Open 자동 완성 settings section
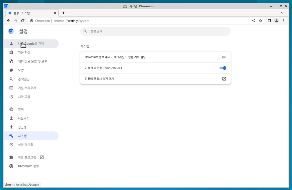Screen dimensions: 292x190 coord(31,52)
